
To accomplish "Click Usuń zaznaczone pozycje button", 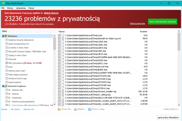I will coord(163,22).
